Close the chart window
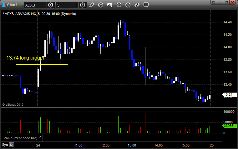 (233, 2)
